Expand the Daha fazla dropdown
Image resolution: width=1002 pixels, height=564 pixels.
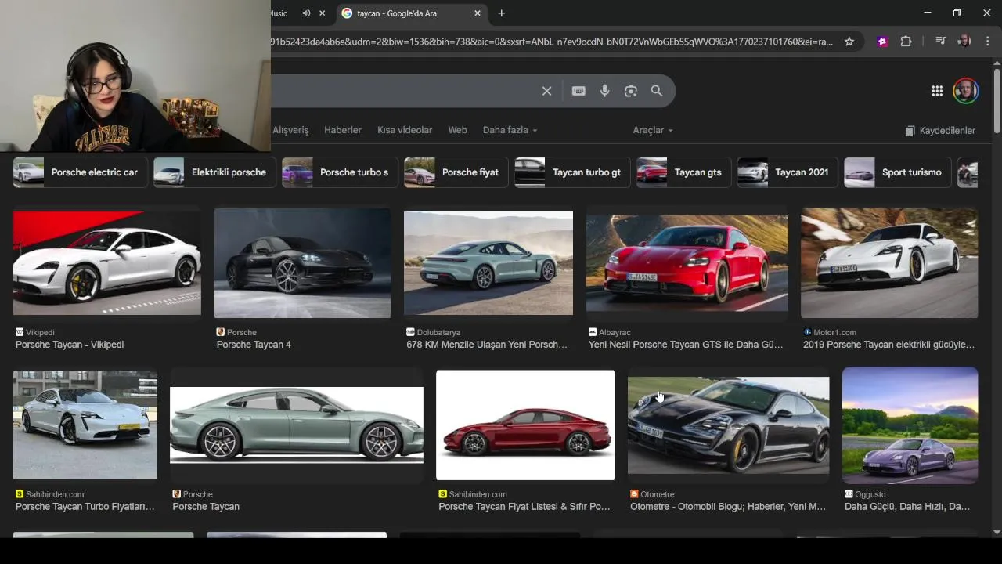(x=510, y=130)
